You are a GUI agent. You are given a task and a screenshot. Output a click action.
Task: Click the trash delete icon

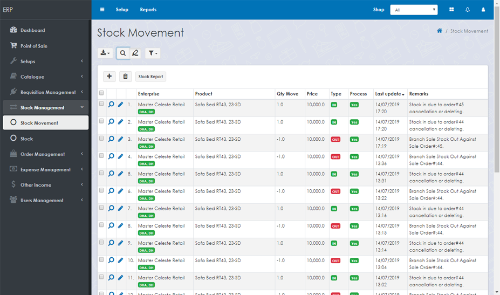[125, 77]
